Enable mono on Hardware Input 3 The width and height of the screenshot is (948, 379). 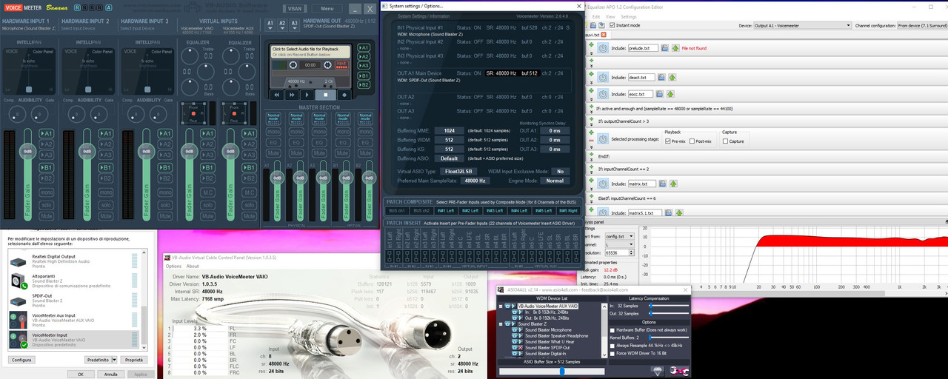click(x=164, y=192)
